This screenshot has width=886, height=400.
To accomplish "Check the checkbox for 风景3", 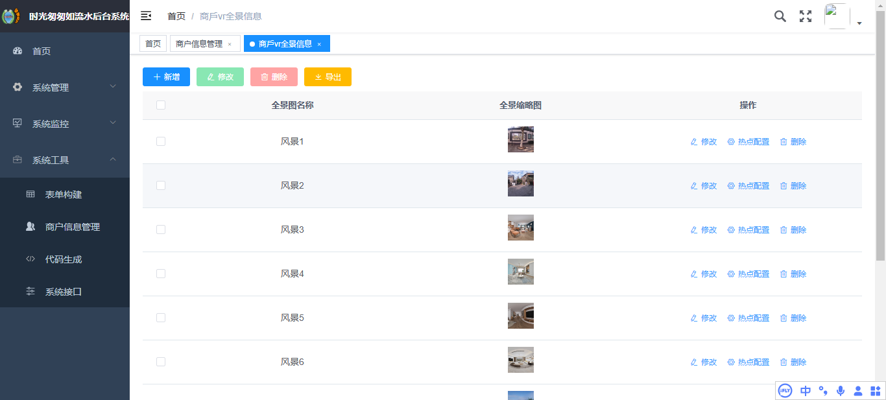I will 161,229.
